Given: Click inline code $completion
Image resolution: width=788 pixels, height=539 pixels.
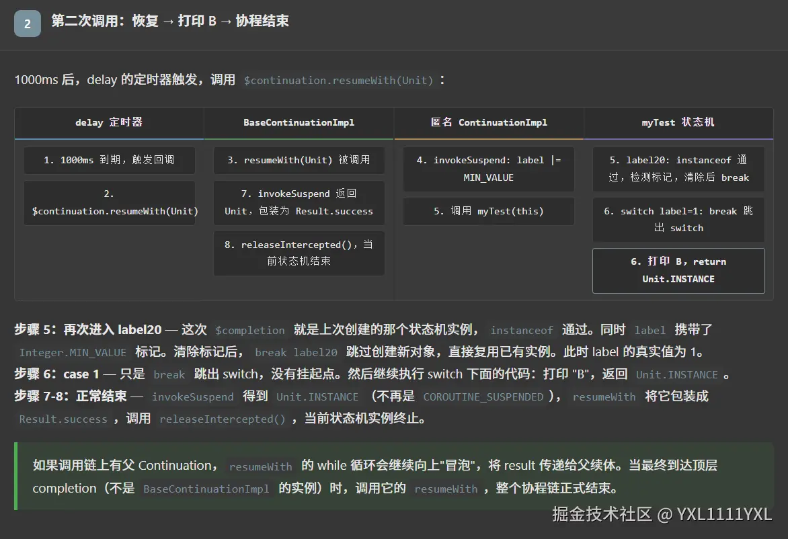Looking at the screenshot, I should coord(249,330).
